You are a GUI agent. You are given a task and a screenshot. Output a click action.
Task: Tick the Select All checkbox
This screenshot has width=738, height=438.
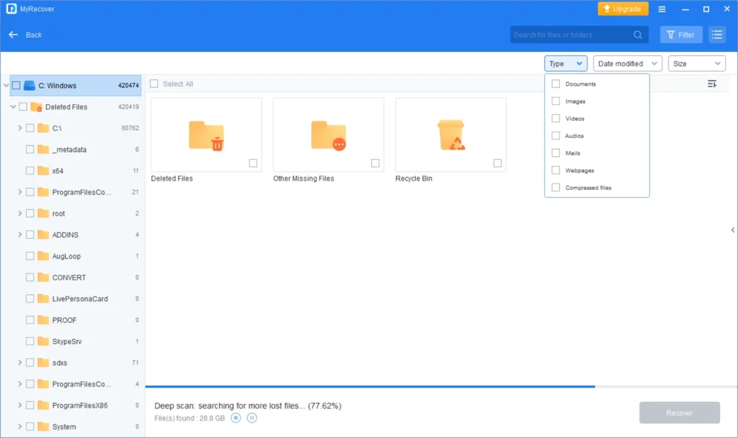pos(154,84)
